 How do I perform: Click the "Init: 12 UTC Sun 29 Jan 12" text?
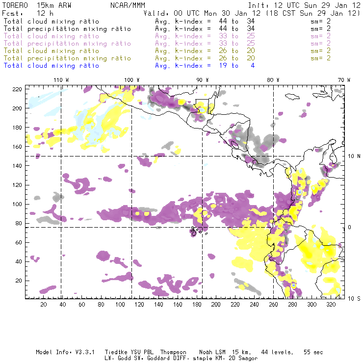[304, 5]
